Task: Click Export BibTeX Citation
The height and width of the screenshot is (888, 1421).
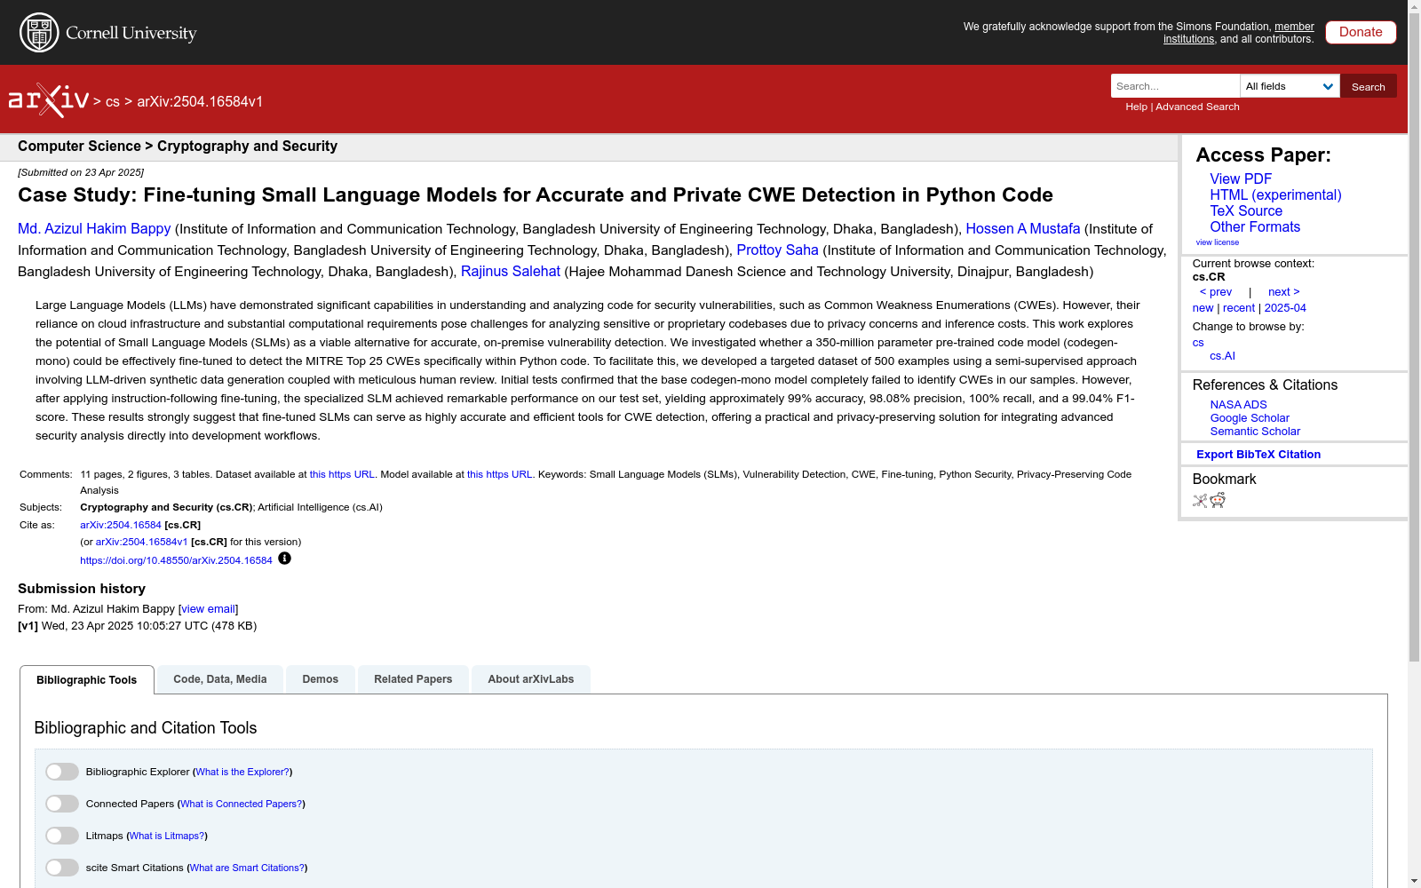Action: pos(1258,455)
